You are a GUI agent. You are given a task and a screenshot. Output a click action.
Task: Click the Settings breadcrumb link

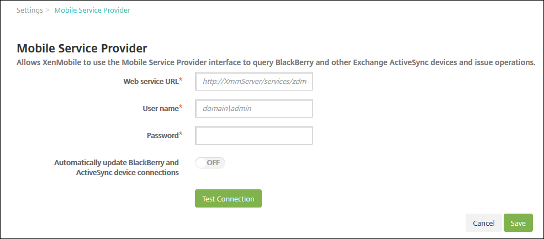coord(30,10)
